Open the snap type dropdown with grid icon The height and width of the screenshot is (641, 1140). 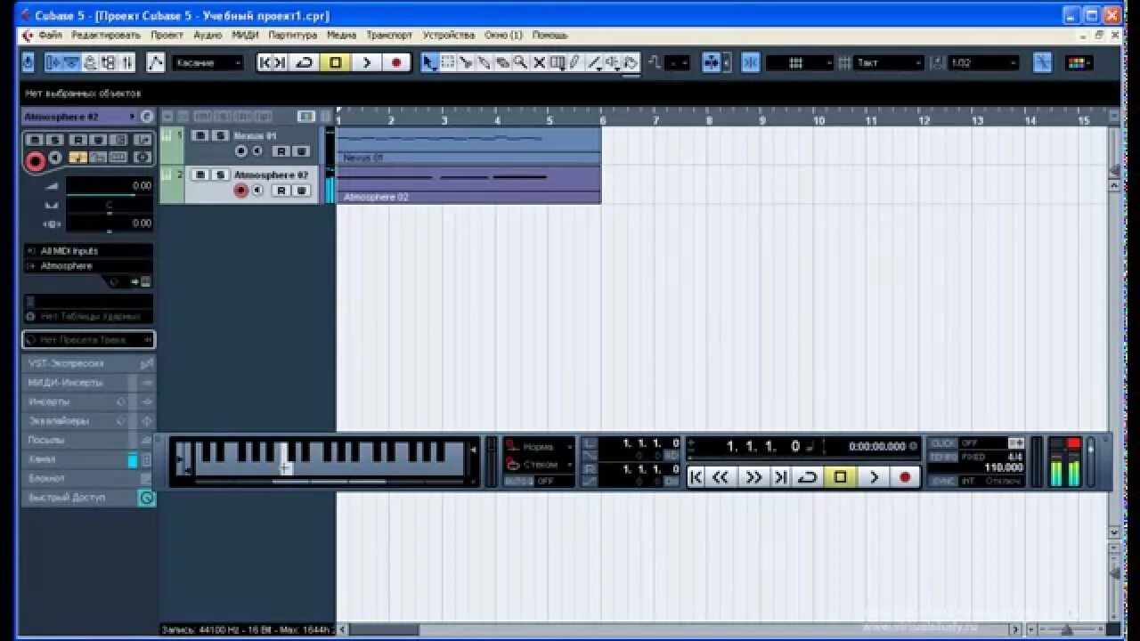(799, 62)
